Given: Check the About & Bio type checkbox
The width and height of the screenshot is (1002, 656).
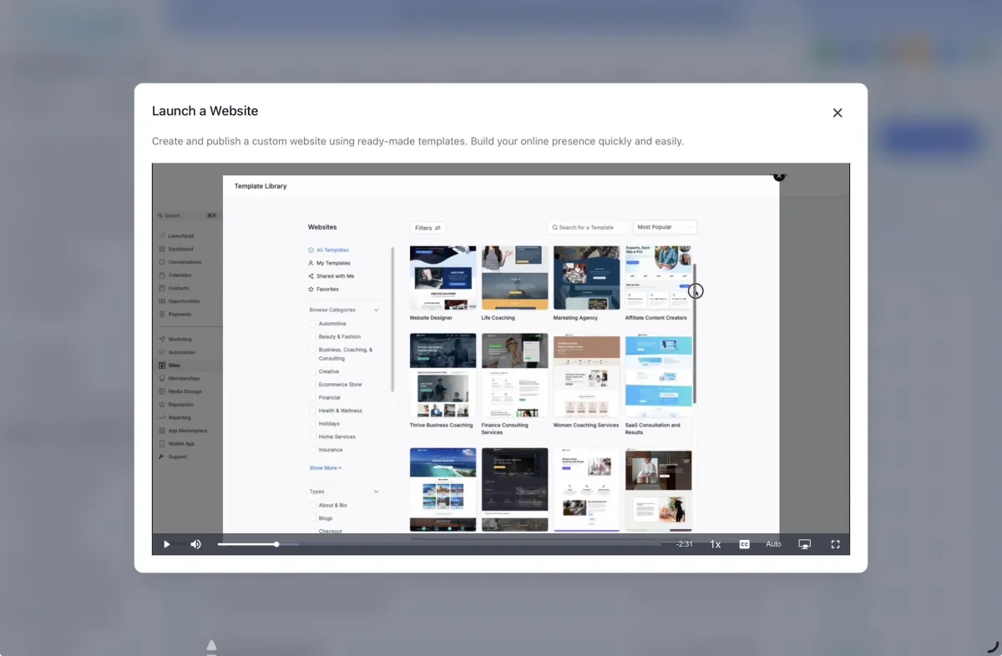Looking at the screenshot, I should [313, 506].
